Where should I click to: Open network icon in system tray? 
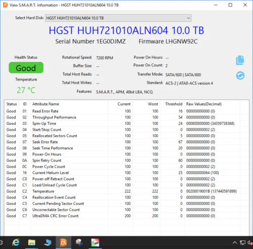242,242
